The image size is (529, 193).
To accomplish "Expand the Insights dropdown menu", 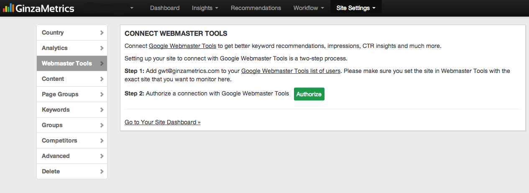I will [x=205, y=8].
